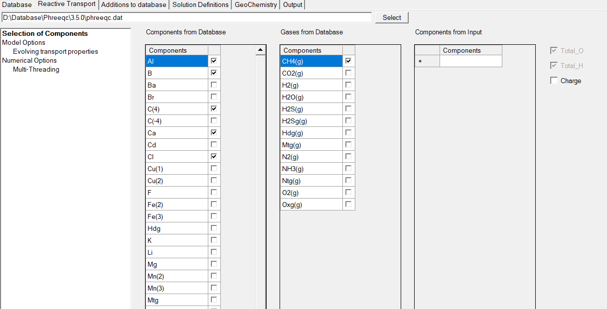Enable the Ba component checkbox
This screenshot has height=309, width=607.
coord(214,85)
